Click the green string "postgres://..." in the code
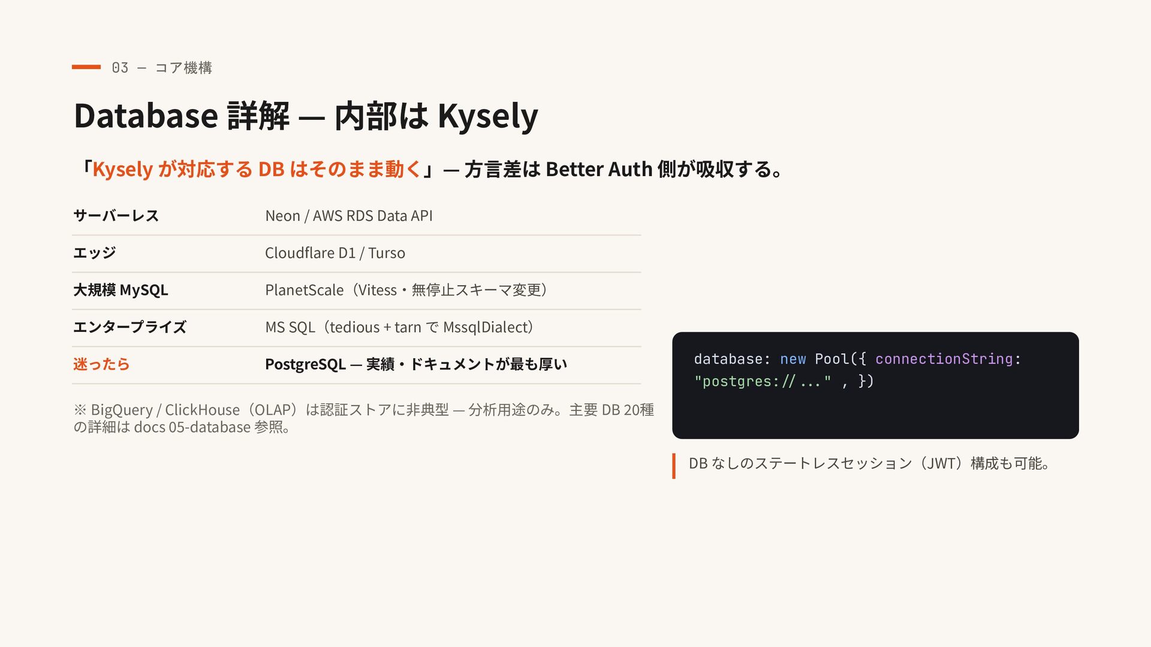Screen dimensions: 1151x647 [x=763, y=381]
